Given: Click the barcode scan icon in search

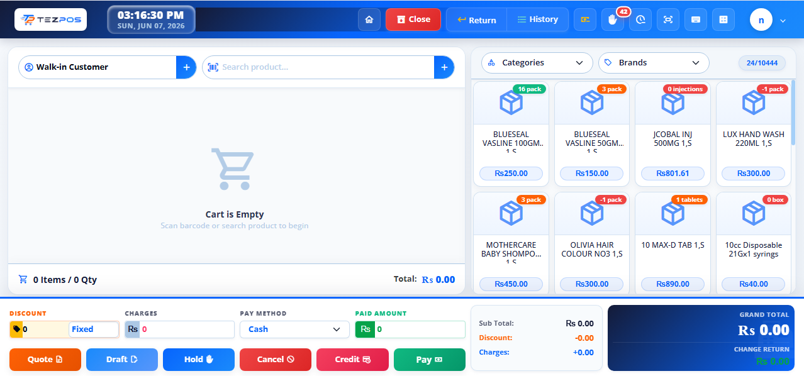Looking at the screenshot, I should 213,67.
